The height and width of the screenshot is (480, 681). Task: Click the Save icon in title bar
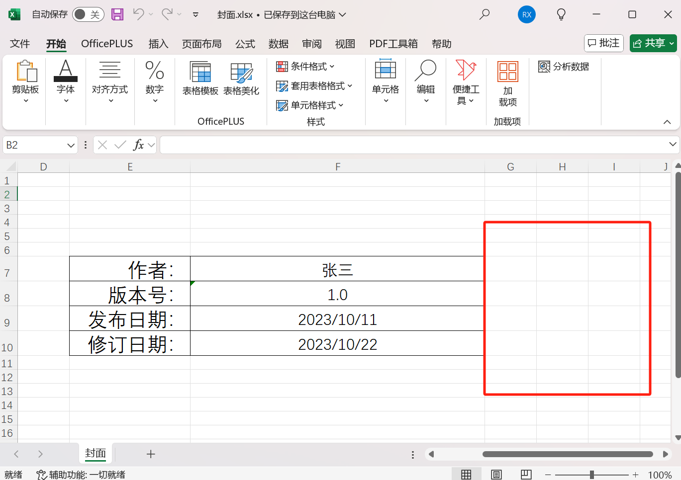(117, 14)
